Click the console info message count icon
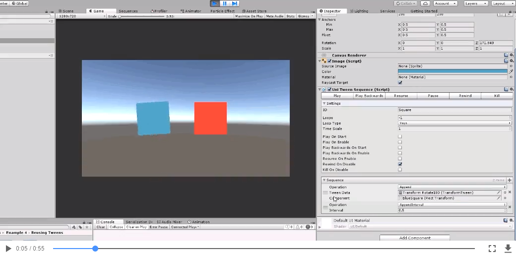 point(289,227)
